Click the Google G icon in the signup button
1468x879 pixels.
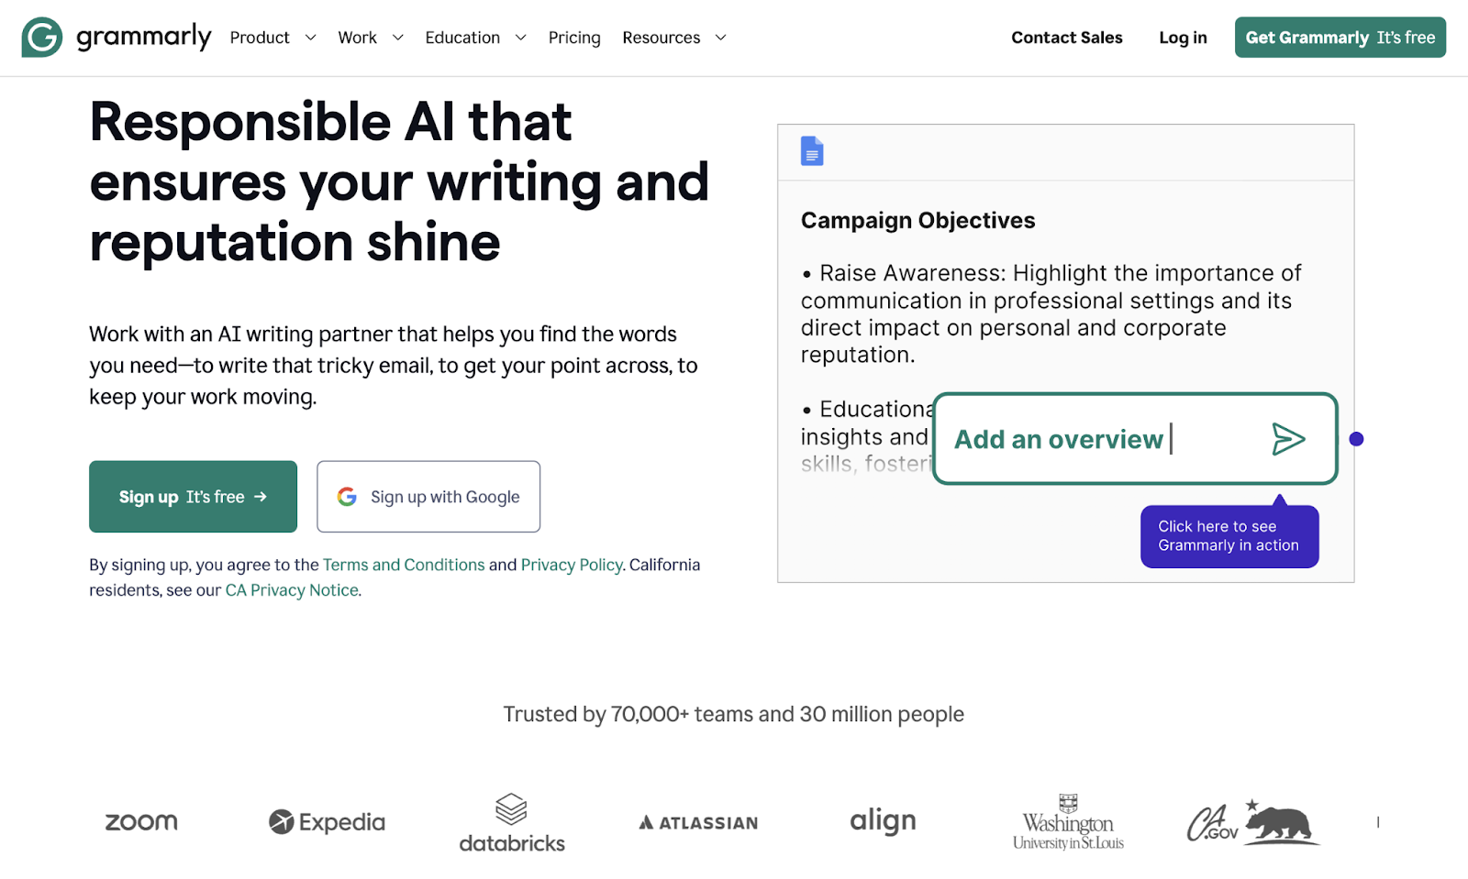348,496
